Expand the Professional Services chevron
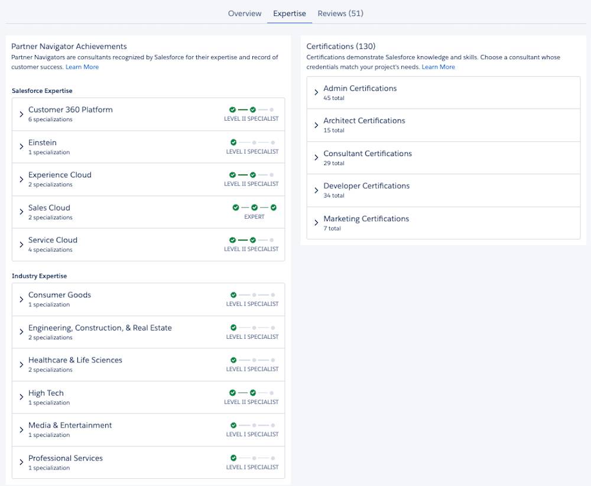 click(x=21, y=462)
